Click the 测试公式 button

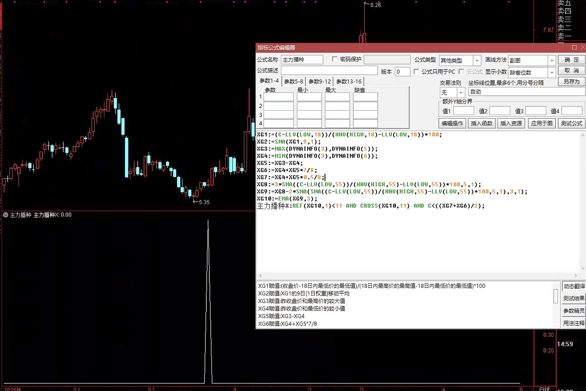point(571,123)
